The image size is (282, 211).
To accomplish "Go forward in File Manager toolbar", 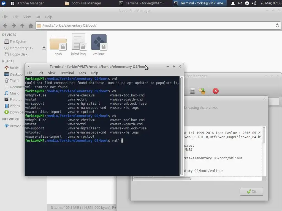I will pos(14,26).
